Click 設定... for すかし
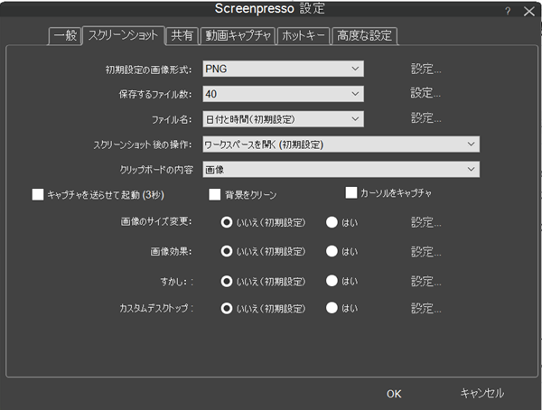This screenshot has width=542, height=410. coord(425,282)
